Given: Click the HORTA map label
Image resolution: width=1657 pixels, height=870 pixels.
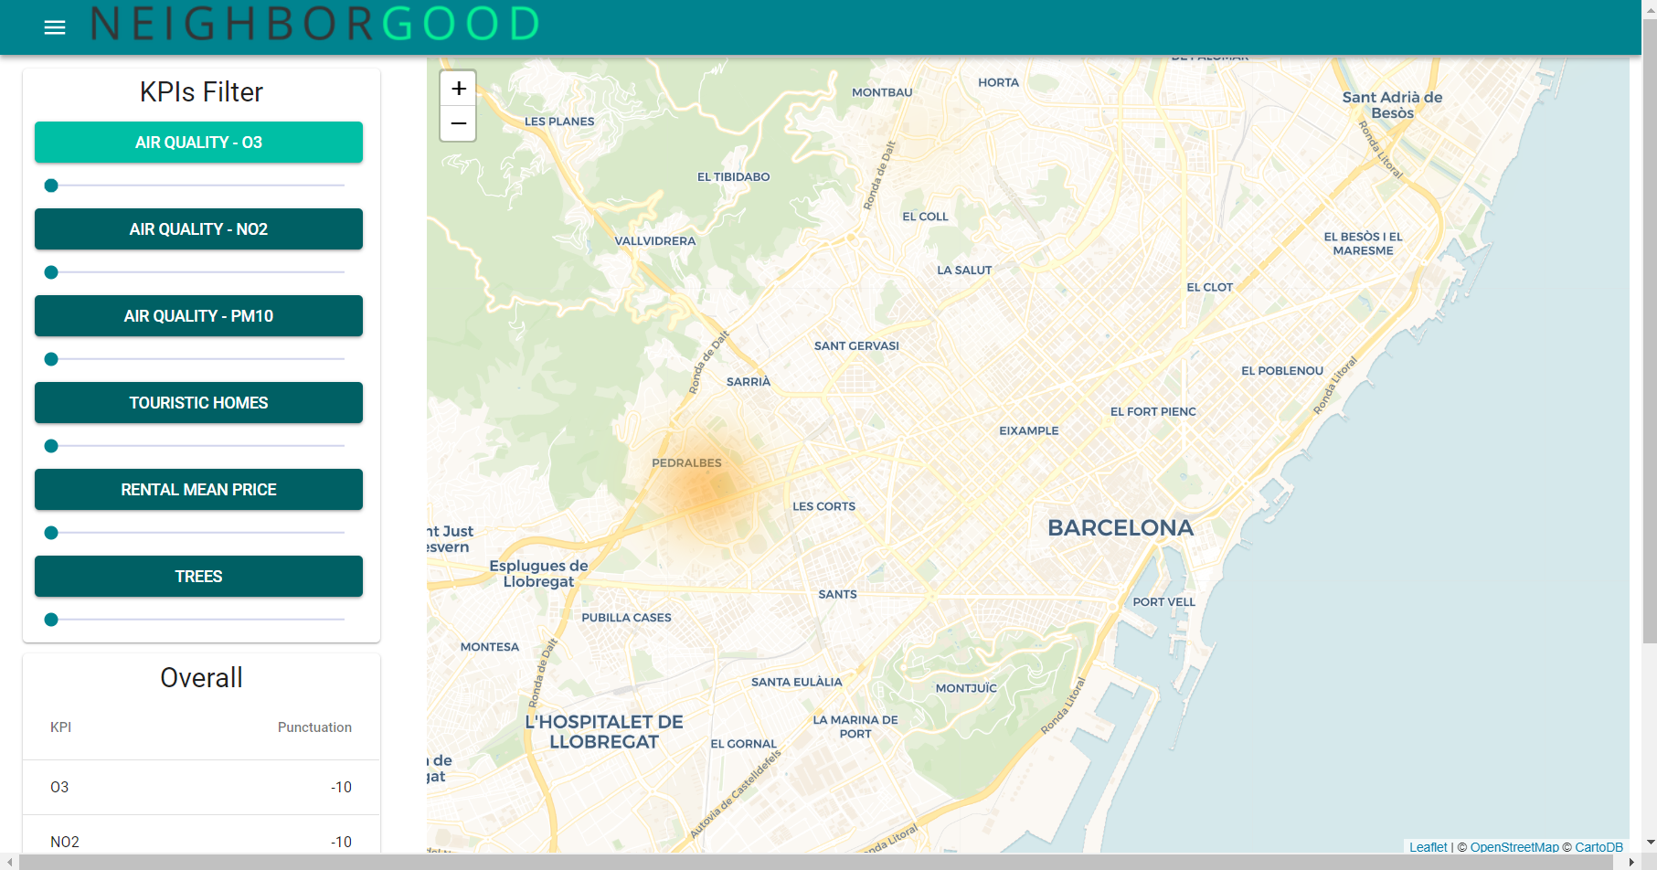Looking at the screenshot, I should pyautogui.click(x=998, y=83).
